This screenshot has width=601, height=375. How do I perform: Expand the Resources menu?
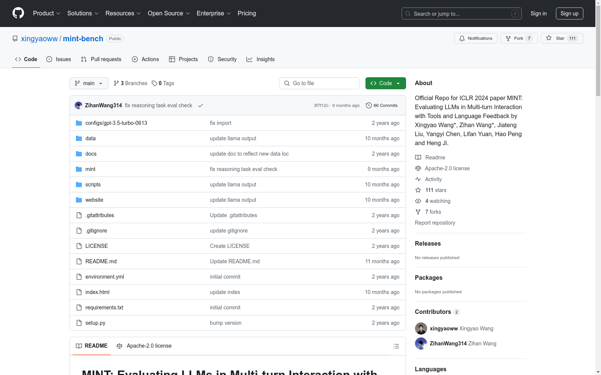(x=123, y=13)
